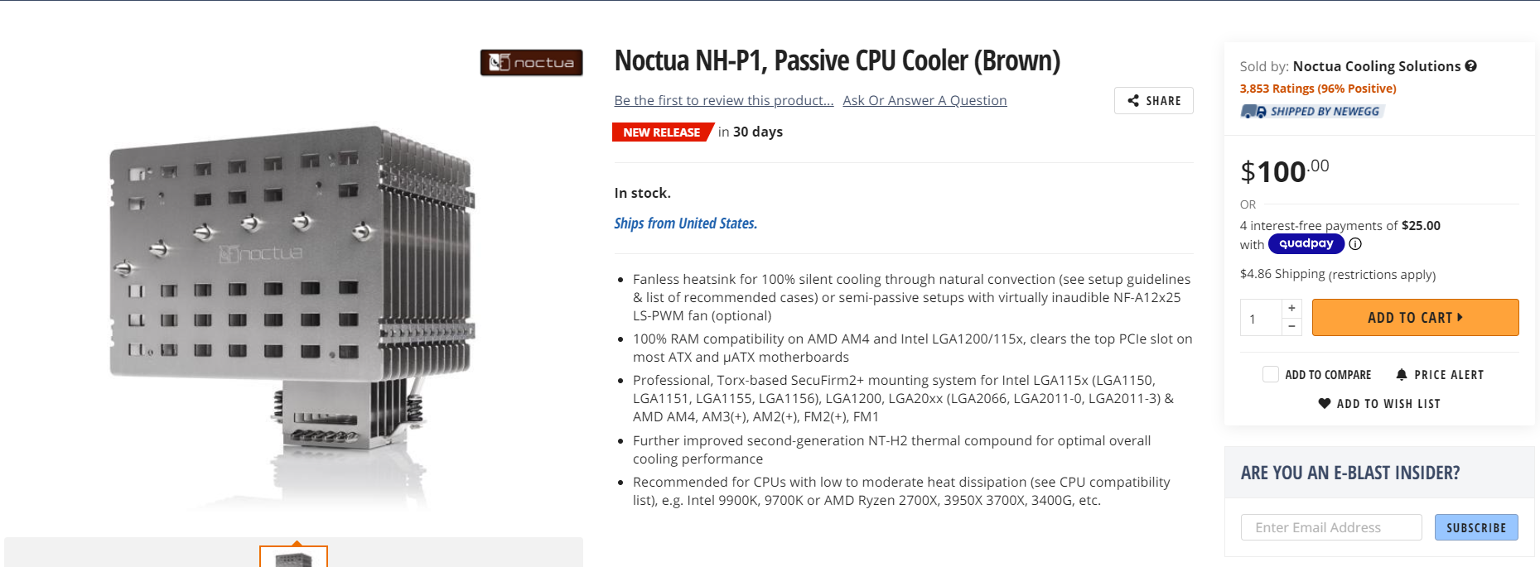1540x567 pixels.
Task: Click the New Release badge
Action: 661,132
